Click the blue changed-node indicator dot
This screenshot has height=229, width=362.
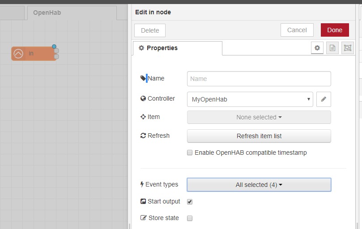54,47
